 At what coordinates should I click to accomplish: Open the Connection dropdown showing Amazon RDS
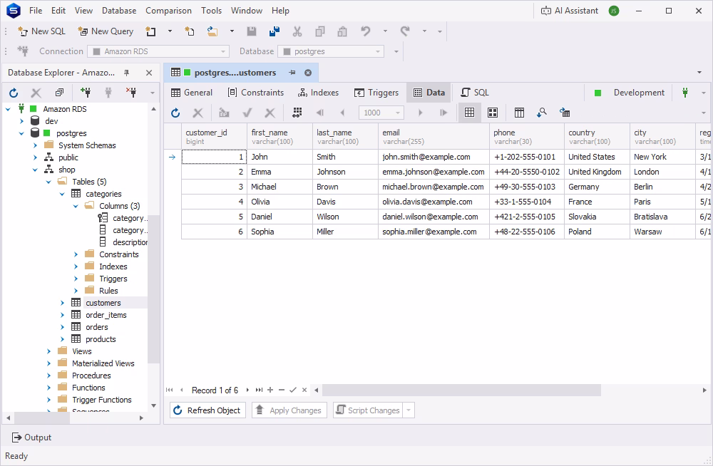point(158,51)
